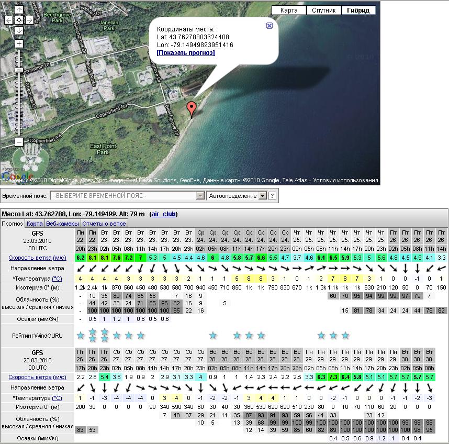The width and height of the screenshot is (449, 444).
Task: Switch map view to Карта
Action: 289,10
